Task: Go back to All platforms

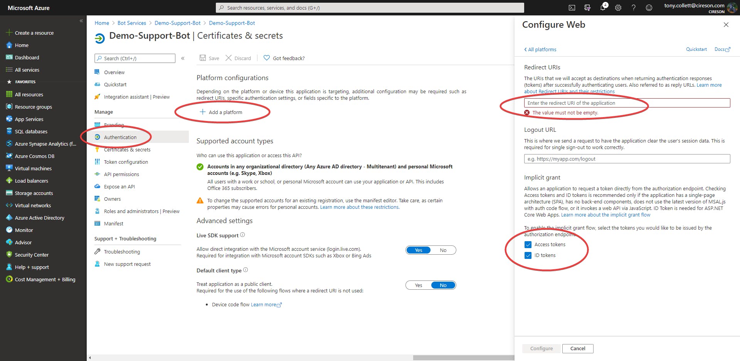Action: click(x=540, y=49)
